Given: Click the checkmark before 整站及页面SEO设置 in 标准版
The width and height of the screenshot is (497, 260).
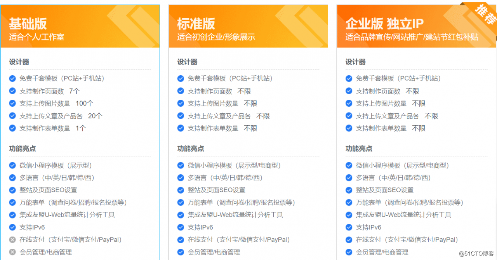Looking at the screenshot, I should 181,190.
